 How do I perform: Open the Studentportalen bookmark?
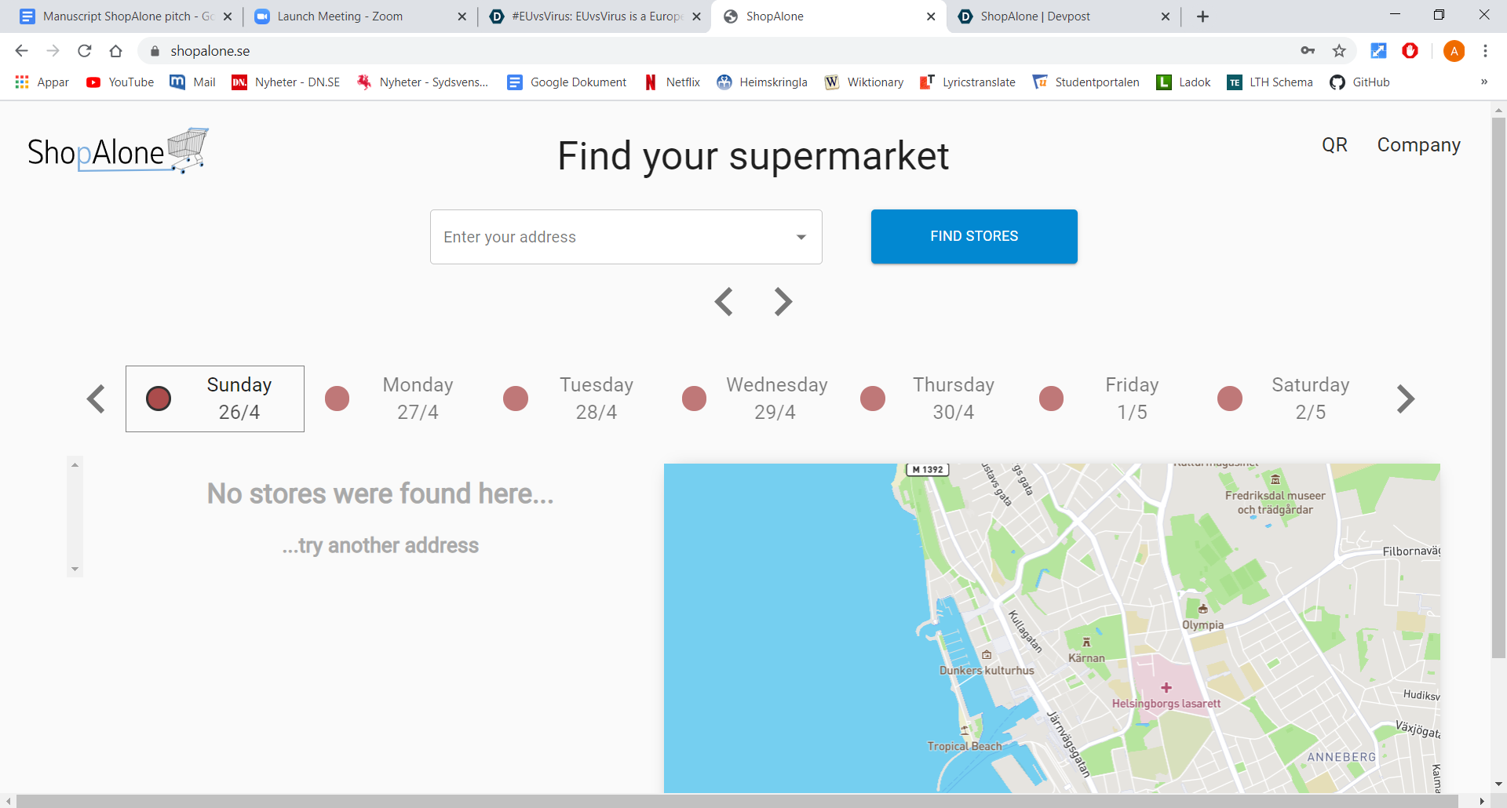point(1086,82)
